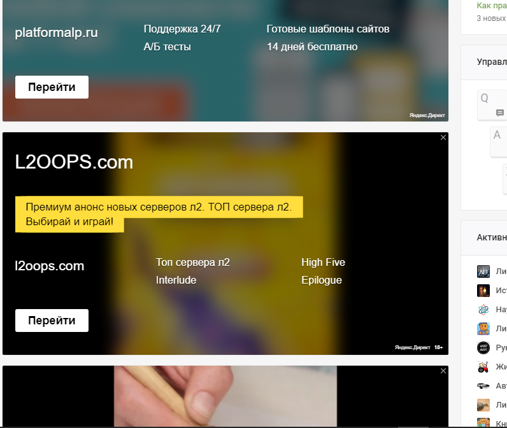Click Яндекс.Директ label in L2OOPS ad

412,347
